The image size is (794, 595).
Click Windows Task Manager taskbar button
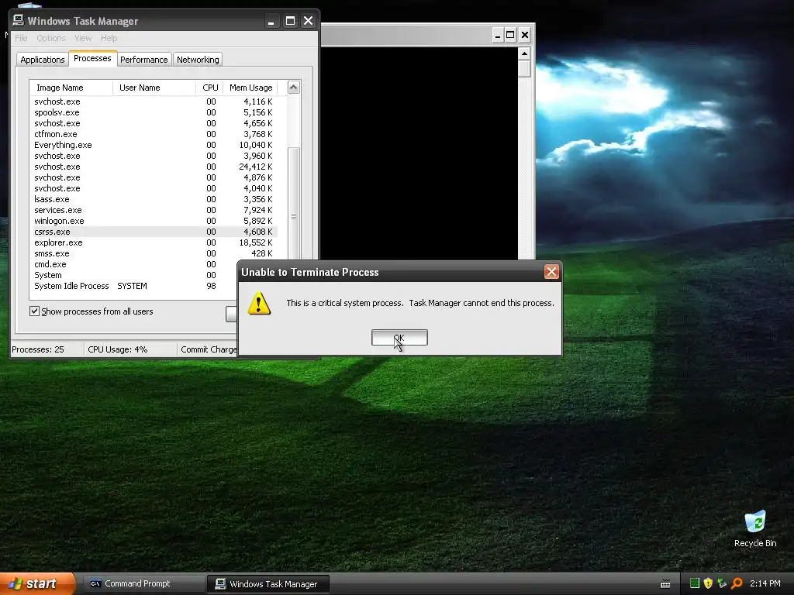[x=268, y=584]
